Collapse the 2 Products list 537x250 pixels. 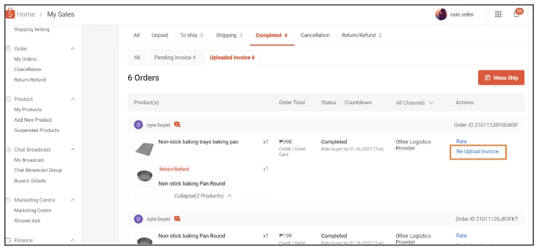(203, 196)
